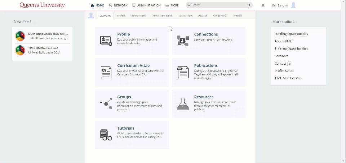Click the Home house icon

pos(92,5)
